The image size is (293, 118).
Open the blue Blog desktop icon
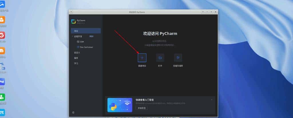pos(2,82)
